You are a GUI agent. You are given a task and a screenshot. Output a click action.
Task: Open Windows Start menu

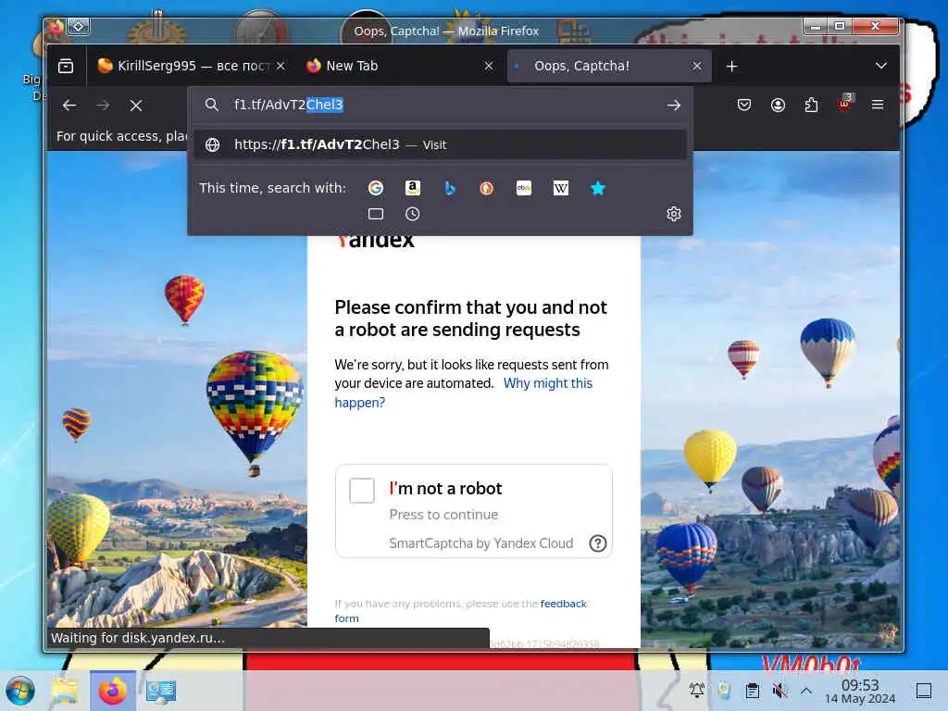(20, 691)
